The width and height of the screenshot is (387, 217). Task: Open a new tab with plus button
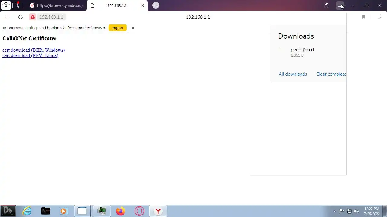coord(156,5)
